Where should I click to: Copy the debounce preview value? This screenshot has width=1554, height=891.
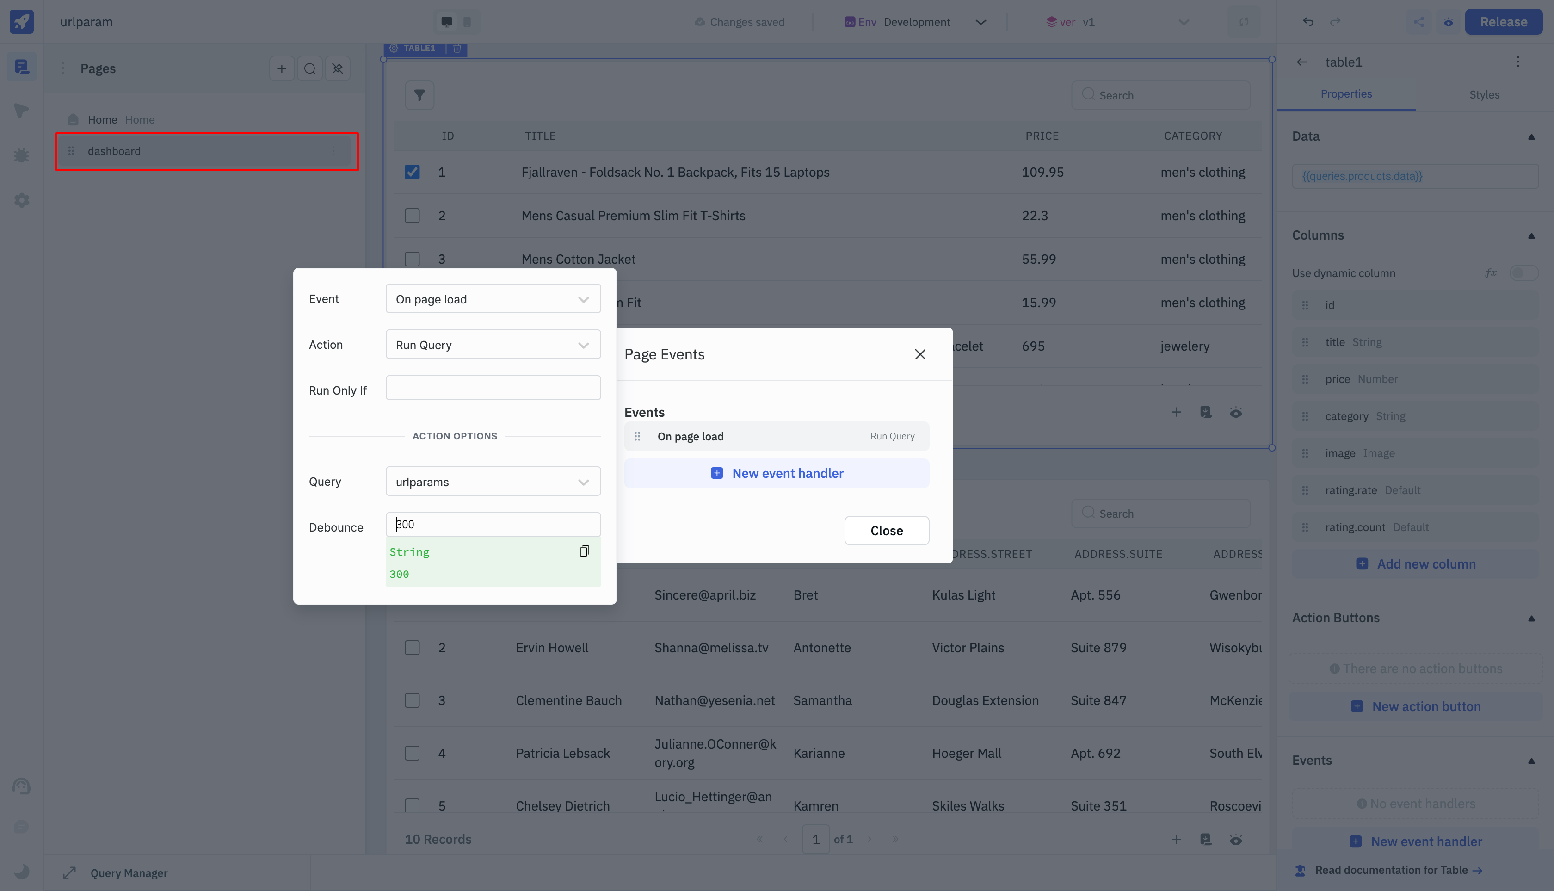584,551
